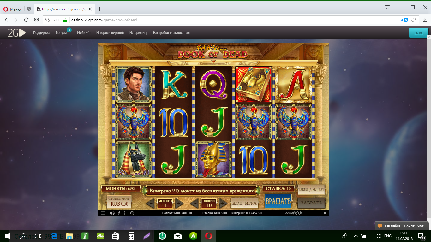Click the ДОП. ИГРА gamble button
Screen dimensions: 431x242
pos(245,203)
